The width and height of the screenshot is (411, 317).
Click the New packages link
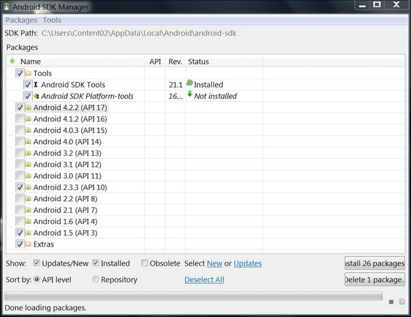pos(214,263)
